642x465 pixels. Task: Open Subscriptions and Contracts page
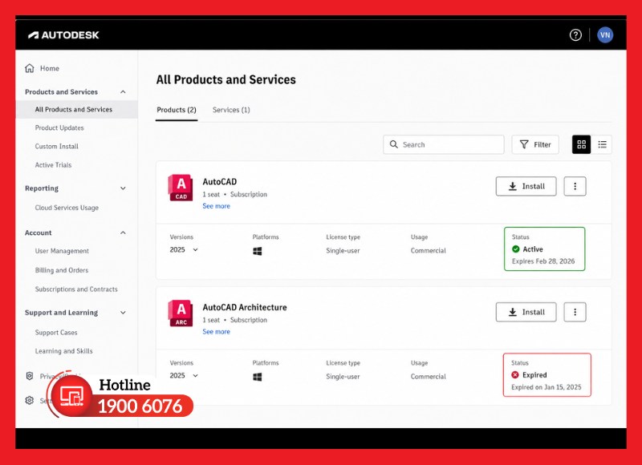[x=76, y=289]
